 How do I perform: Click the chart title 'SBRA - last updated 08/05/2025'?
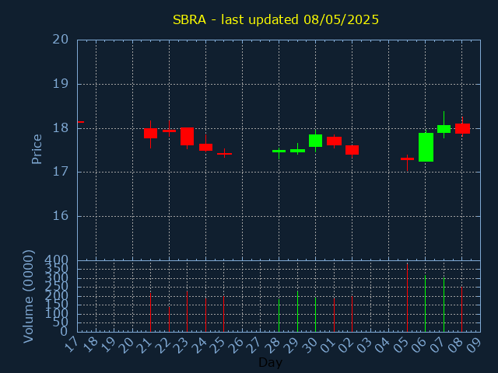click(x=275, y=19)
